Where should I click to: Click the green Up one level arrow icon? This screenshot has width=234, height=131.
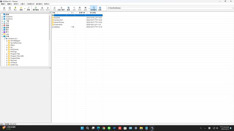coord(15,8)
